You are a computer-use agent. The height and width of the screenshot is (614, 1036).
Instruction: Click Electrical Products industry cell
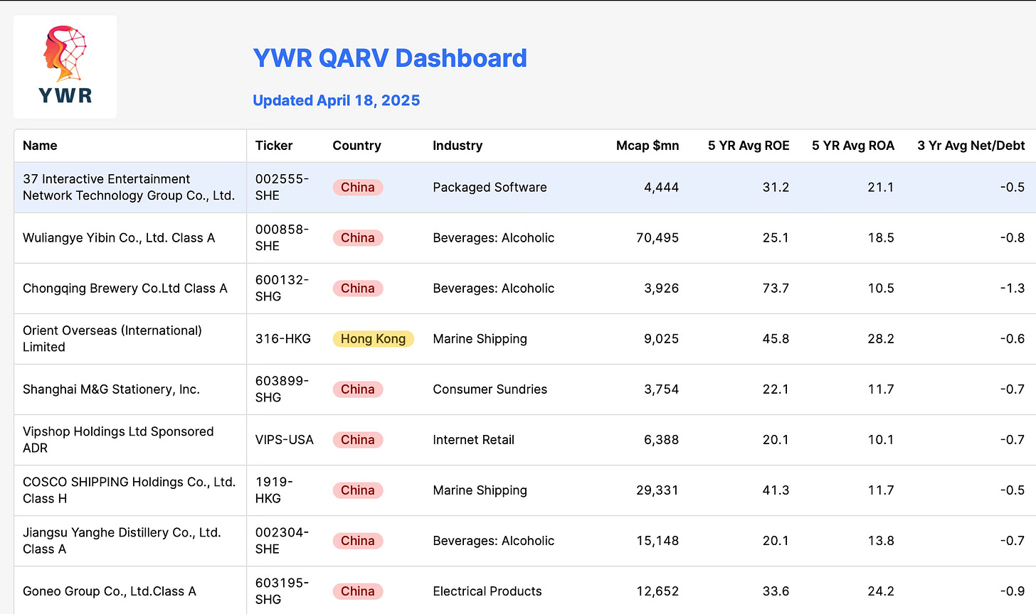coord(487,591)
